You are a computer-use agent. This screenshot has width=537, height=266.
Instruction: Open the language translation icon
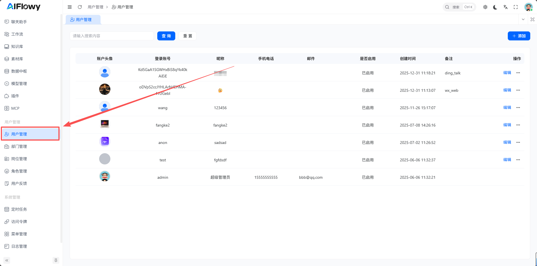coord(505,7)
